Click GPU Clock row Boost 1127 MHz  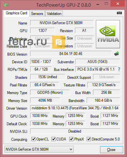(110, 116)
